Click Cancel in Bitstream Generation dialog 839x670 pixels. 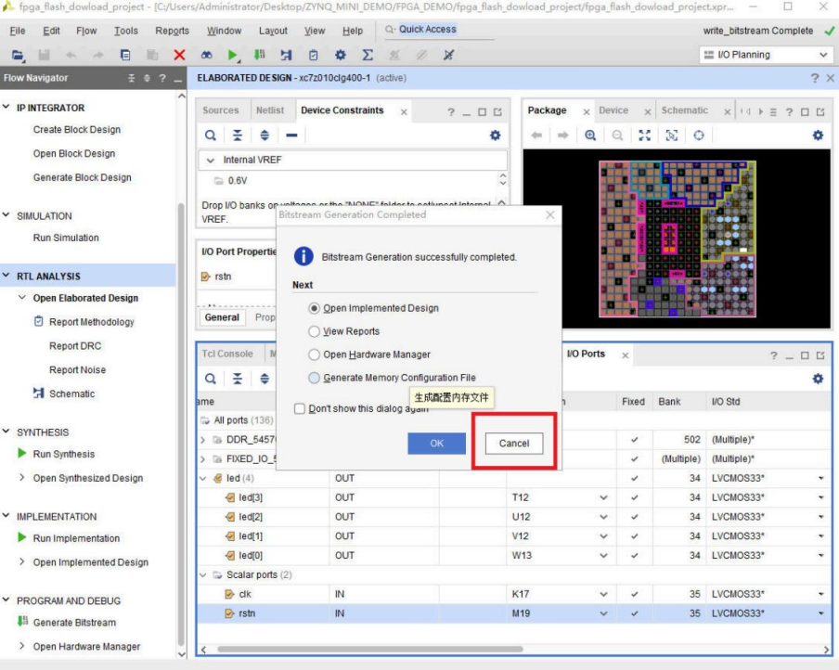tap(514, 444)
